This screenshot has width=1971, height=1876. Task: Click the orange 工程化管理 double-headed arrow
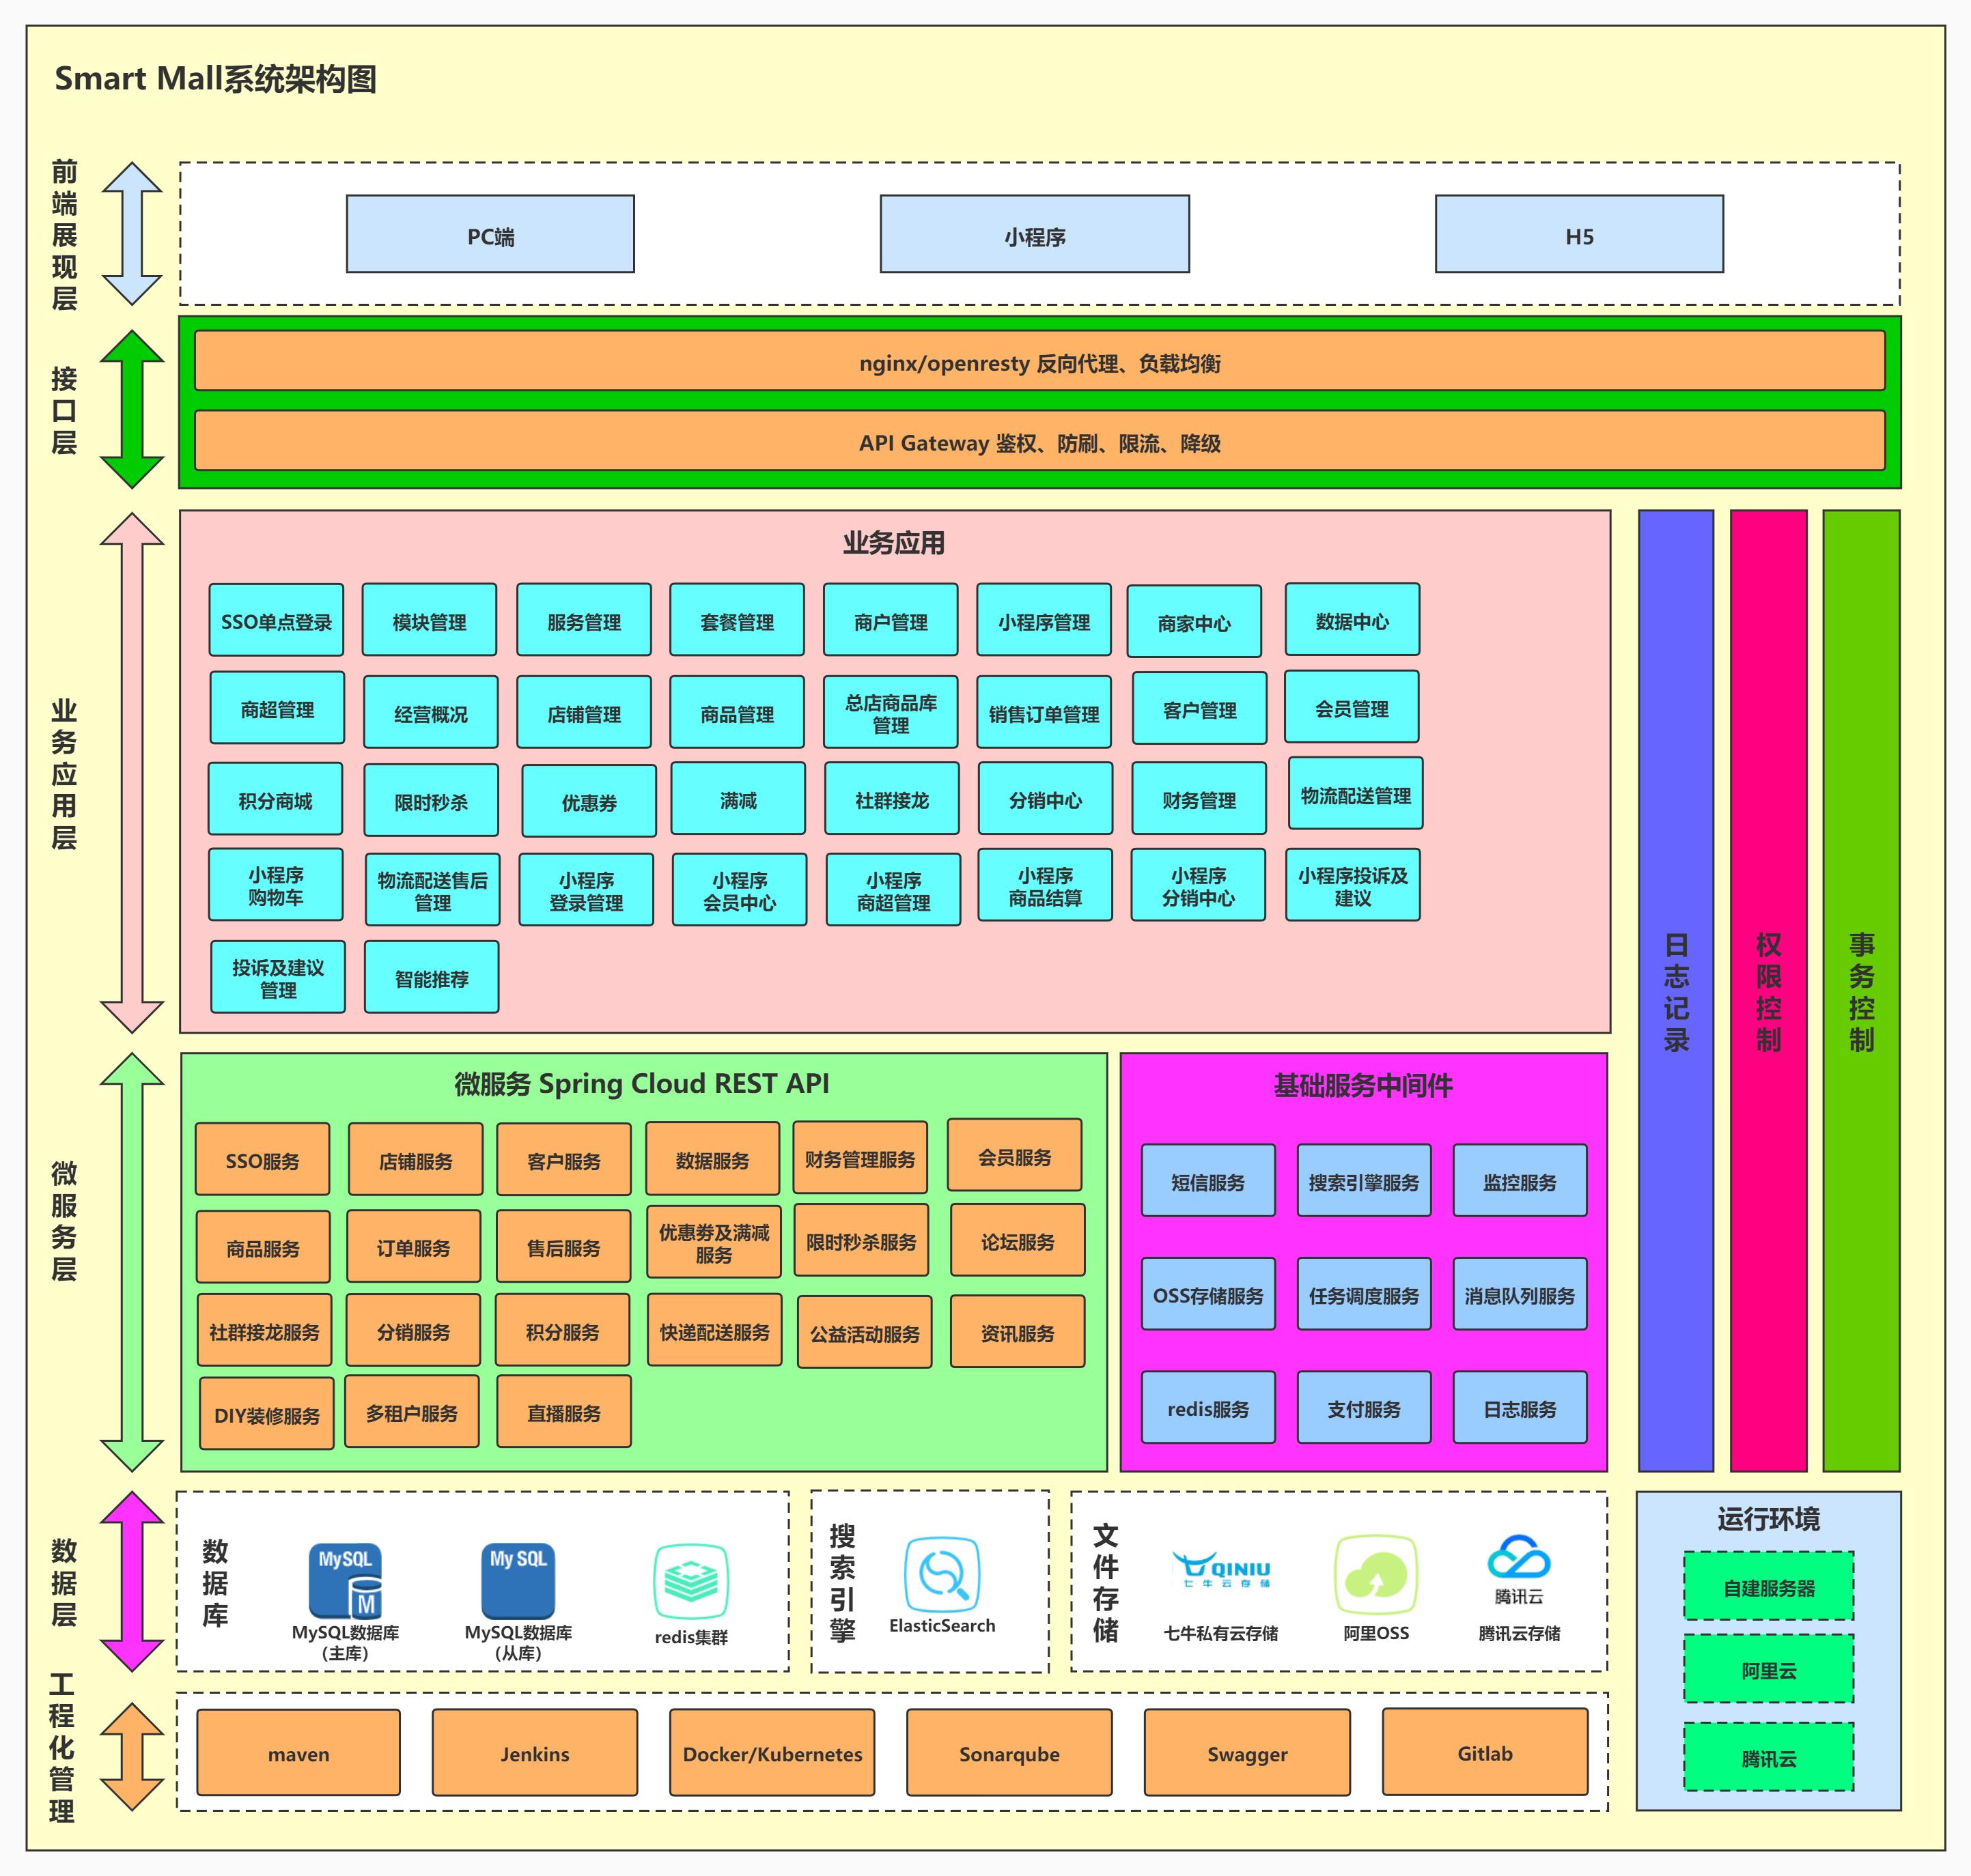(132, 1756)
